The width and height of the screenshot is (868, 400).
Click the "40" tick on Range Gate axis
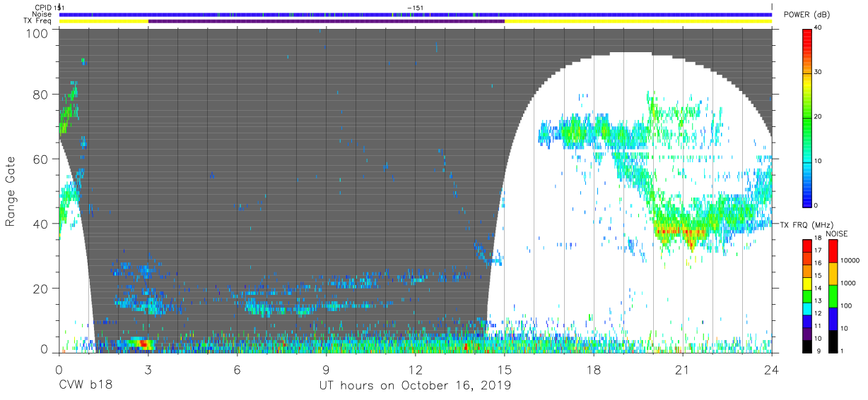(x=40, y=224)
